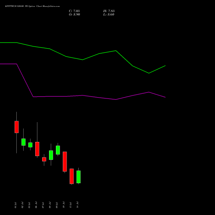The width and height of the screenshot is (215, 215).
Task: Click the high price value H: 7.85
Action: (x=109, y=11)
